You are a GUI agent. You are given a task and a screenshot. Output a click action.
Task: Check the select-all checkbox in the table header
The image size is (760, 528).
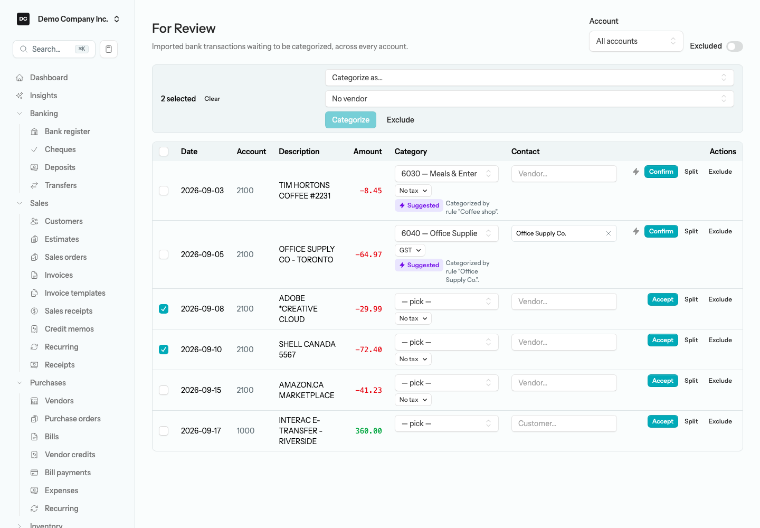click(x=164, y=152)
